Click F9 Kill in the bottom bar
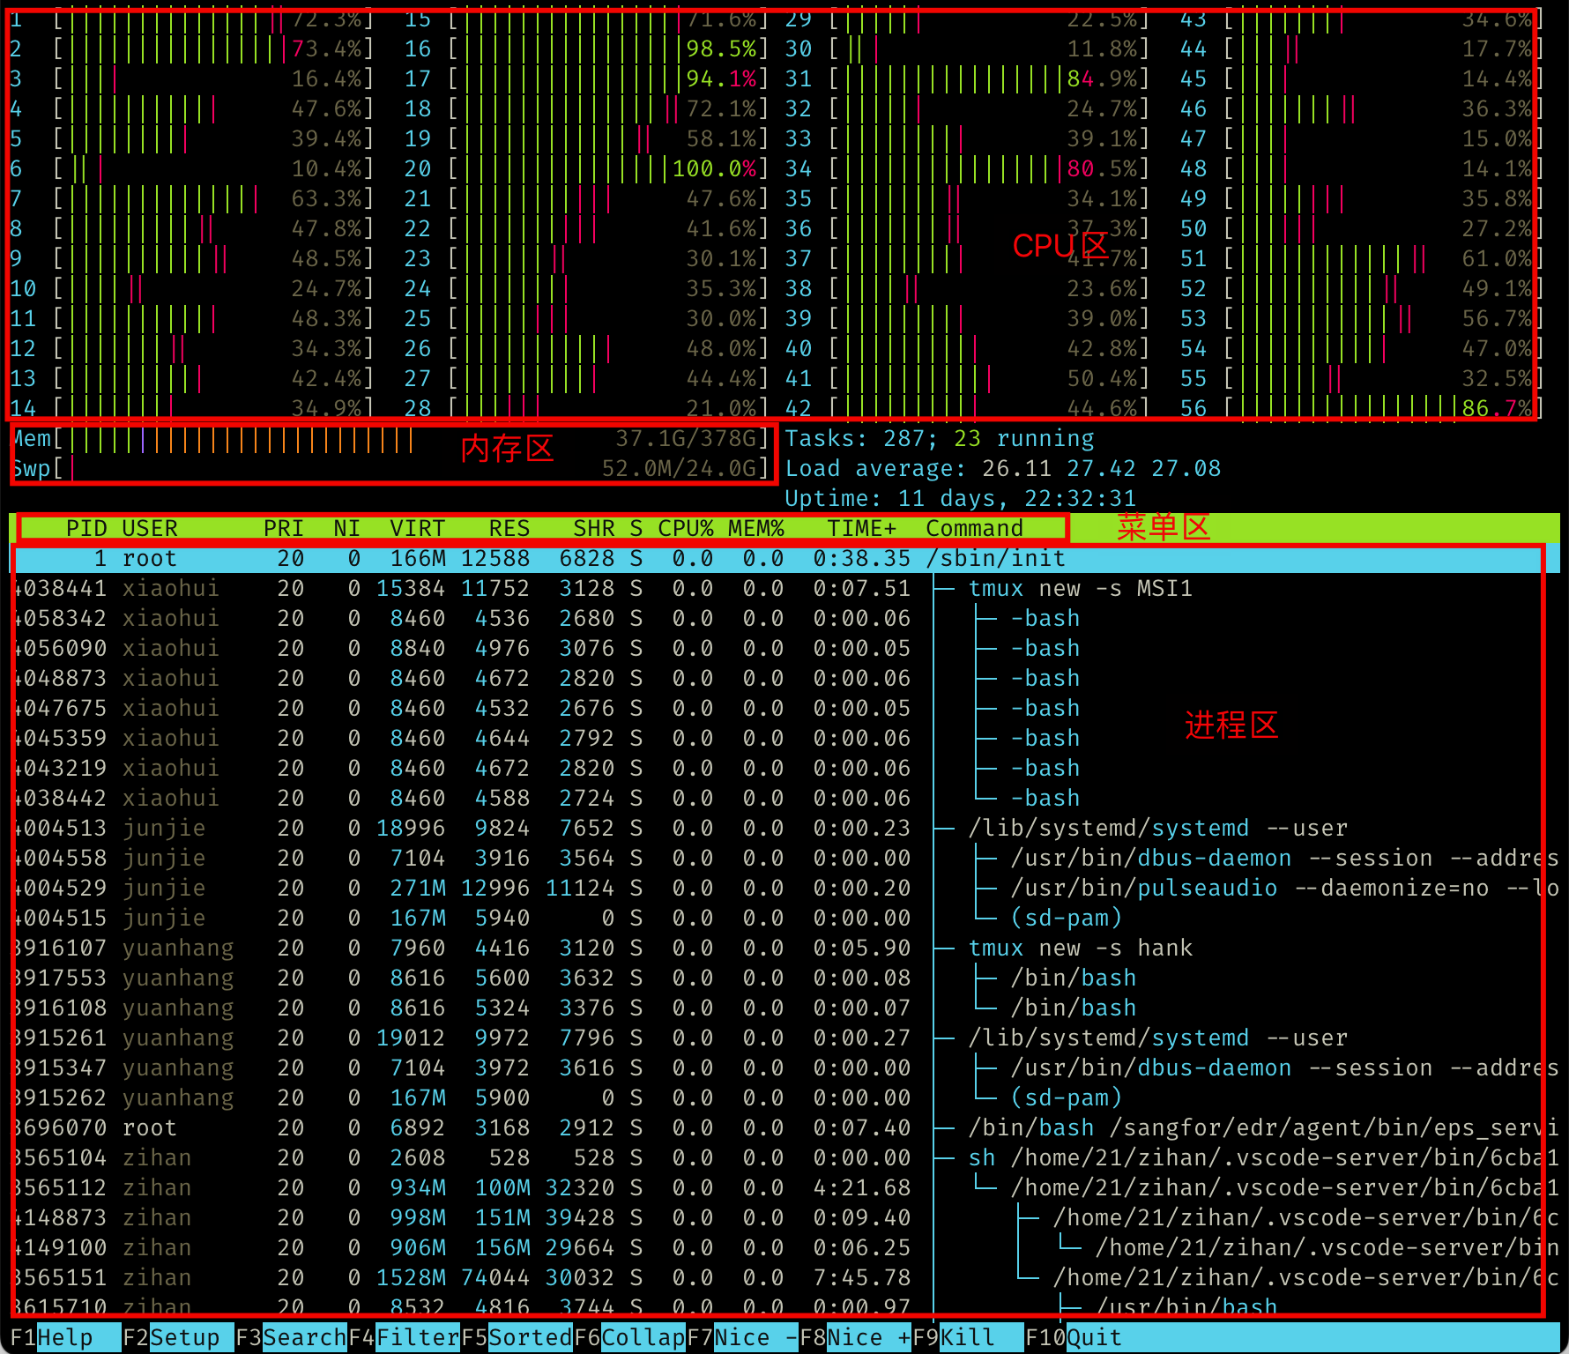This screenshot has height=1354, width=1569. coord(968,1337)
